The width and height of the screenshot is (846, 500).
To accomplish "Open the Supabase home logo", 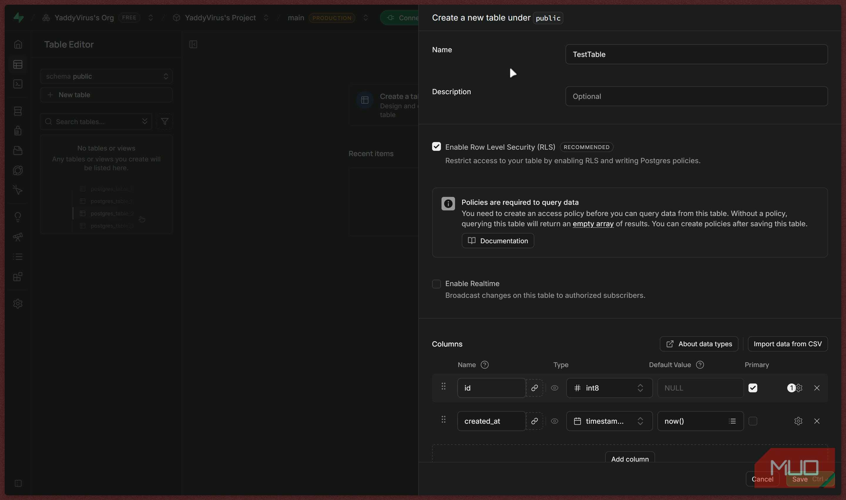I will tap(19, 17).
